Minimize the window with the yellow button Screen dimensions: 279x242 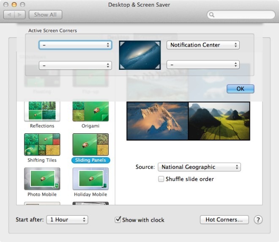[14, 5]
